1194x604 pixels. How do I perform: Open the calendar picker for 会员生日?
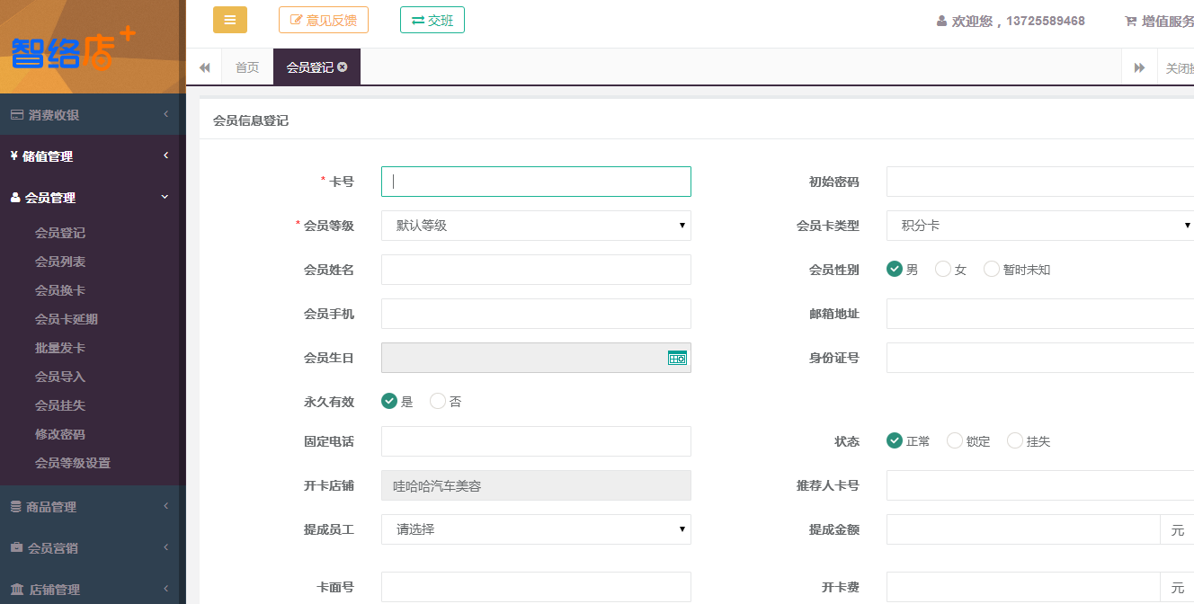pyautogui.click(x=677, y=358)
